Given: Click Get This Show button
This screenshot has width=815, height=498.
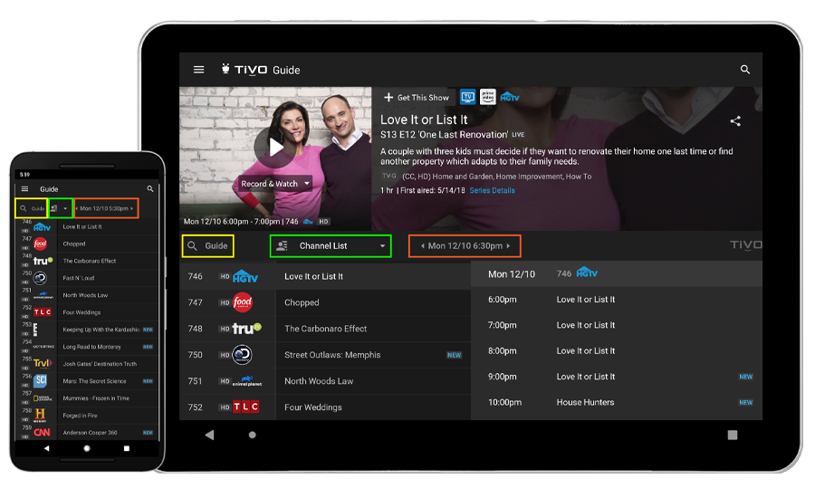Looking at the screenshot, I should coord(417,97).
